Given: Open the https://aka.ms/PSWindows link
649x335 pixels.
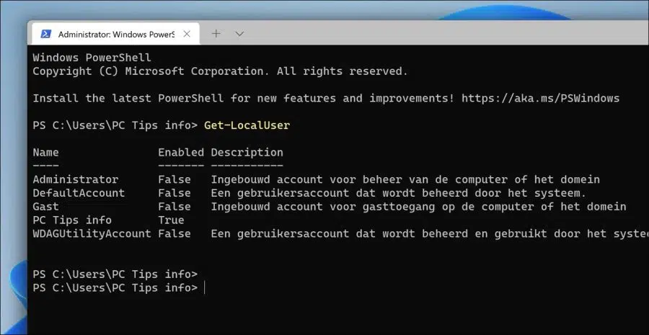Looking at the screenshot, I should 540,99.
